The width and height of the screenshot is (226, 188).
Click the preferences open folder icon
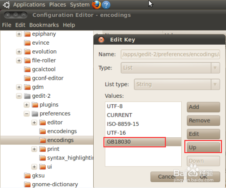point(35,114)
